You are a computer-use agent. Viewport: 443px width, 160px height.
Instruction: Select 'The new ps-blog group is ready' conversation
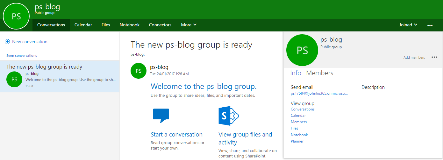pyautogui.click(x=60, y=76)
